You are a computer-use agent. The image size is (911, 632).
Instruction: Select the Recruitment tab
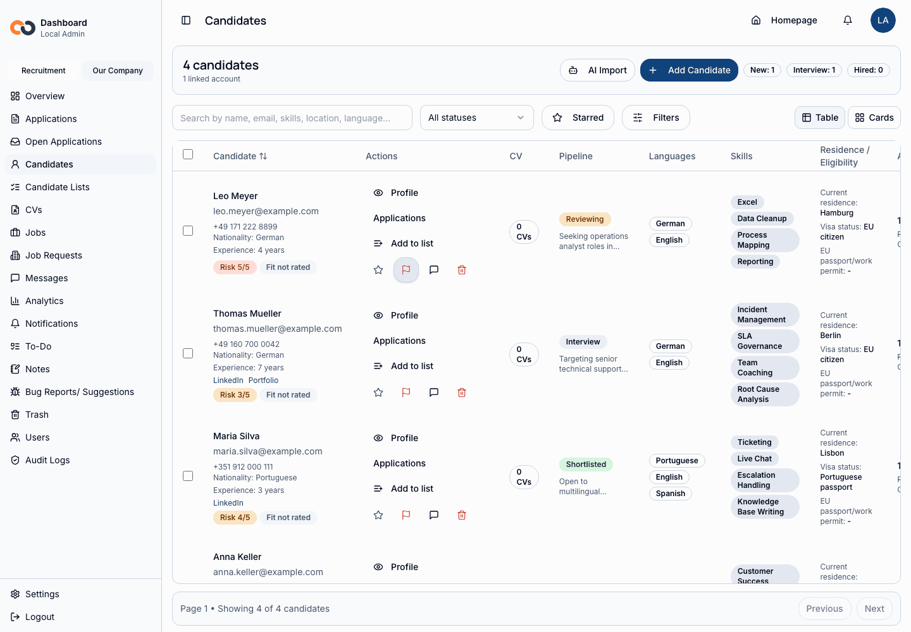click(x=44, y=71)
